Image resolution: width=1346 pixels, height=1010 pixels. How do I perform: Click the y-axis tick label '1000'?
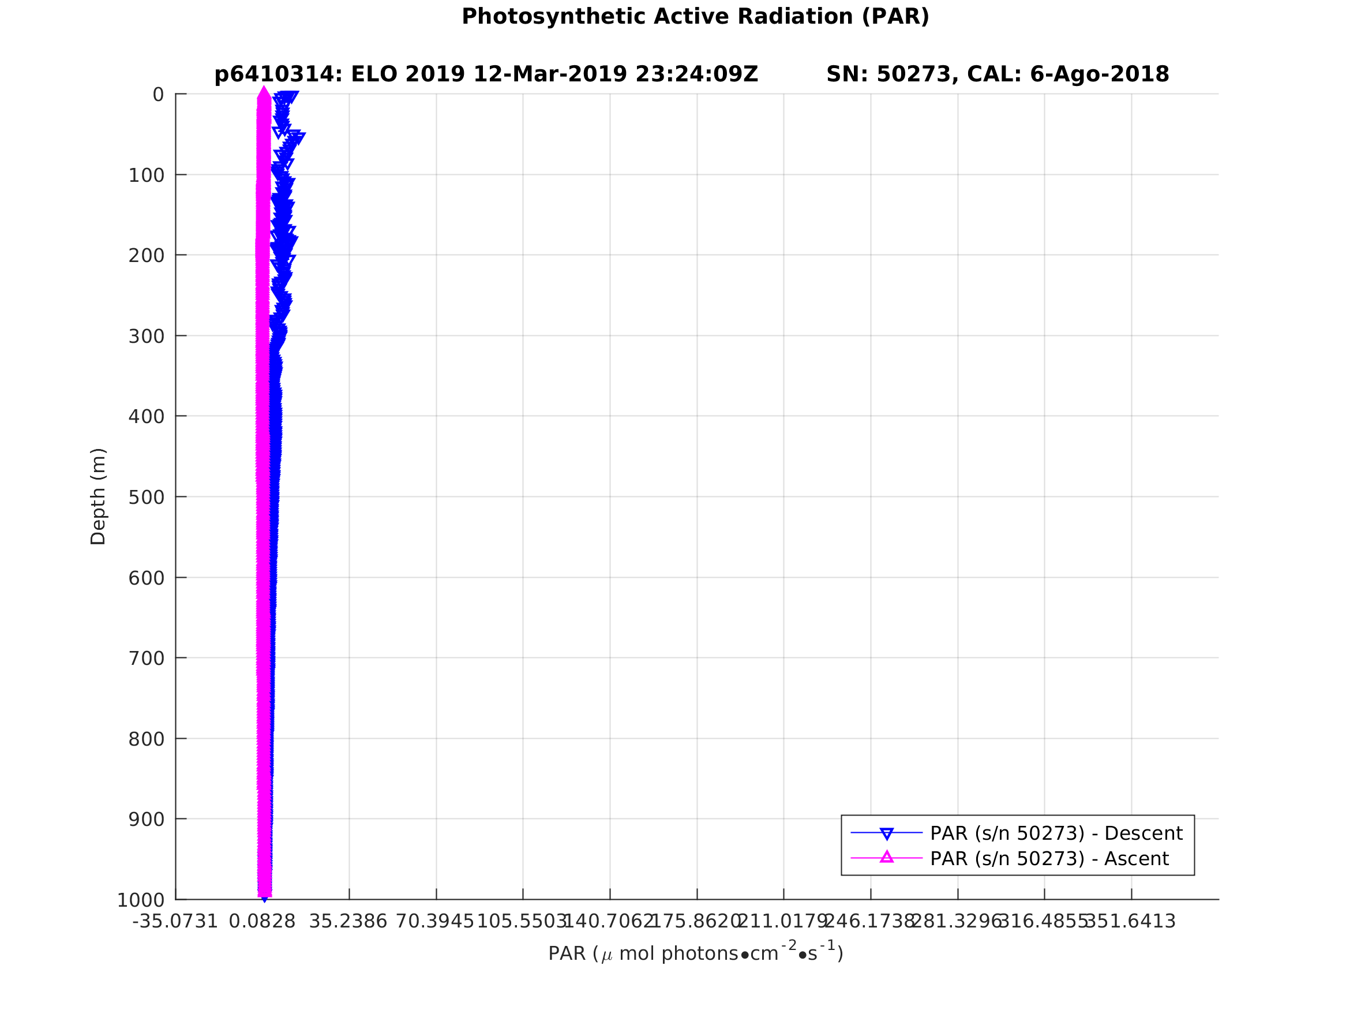[x=141, y=900]
